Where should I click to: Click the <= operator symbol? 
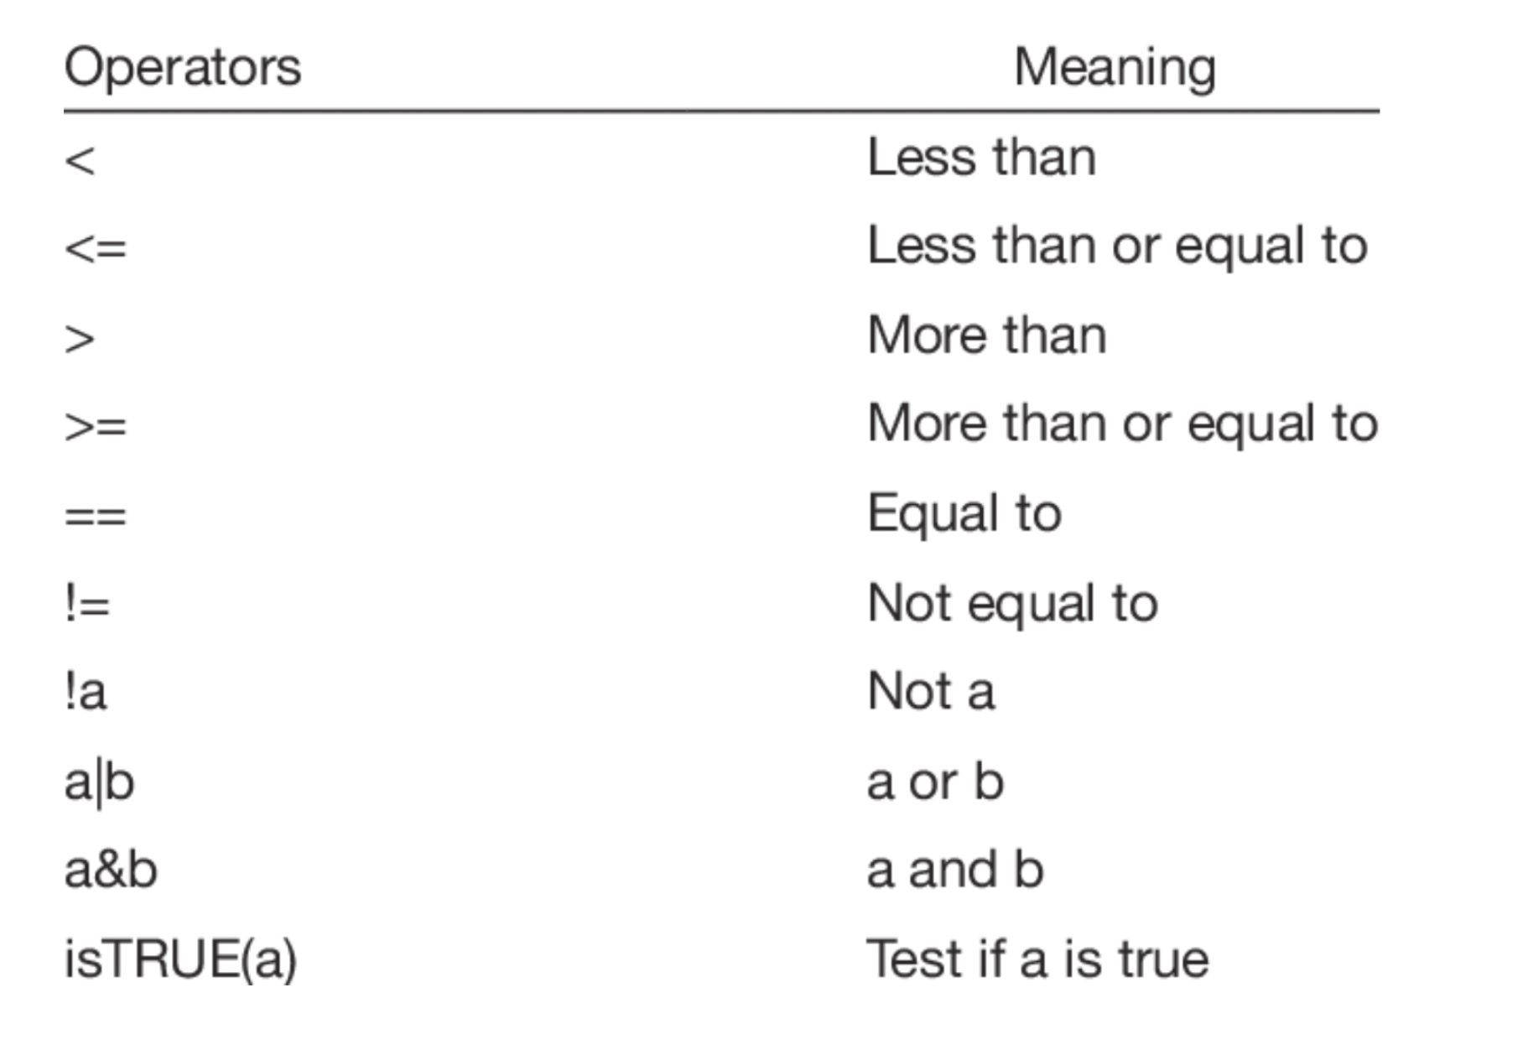tap(96, 248)
